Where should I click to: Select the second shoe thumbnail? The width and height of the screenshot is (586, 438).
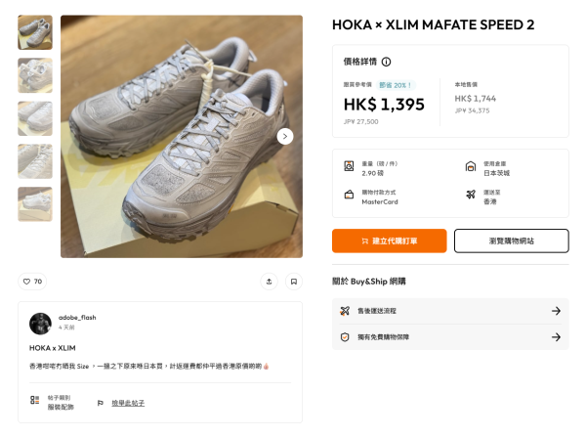pos(35,75)
